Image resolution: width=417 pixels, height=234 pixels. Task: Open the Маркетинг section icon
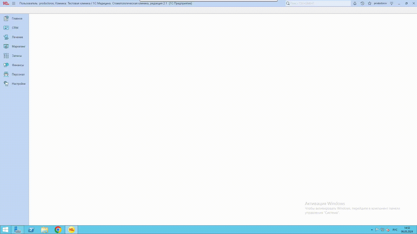pos(6,46)
